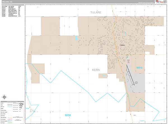Click the Delano airport runway graphic
Image resolution: width=168 pixels, height=124 pixels.
[130, 75]
